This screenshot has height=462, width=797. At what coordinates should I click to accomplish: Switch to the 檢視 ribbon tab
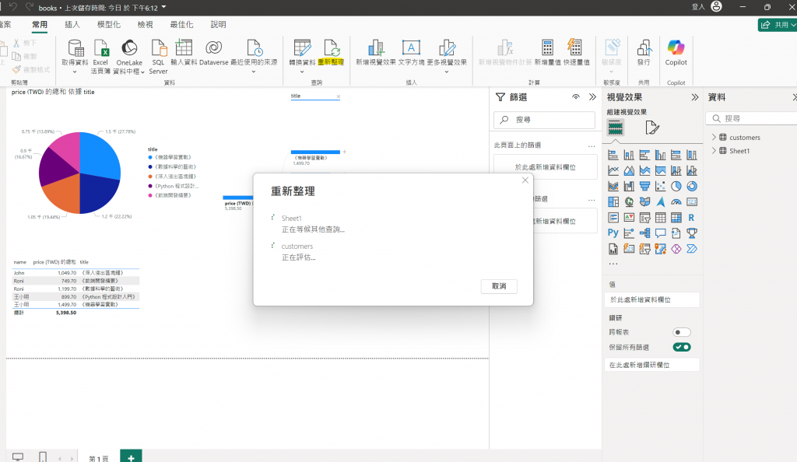[x=146, y=24]
